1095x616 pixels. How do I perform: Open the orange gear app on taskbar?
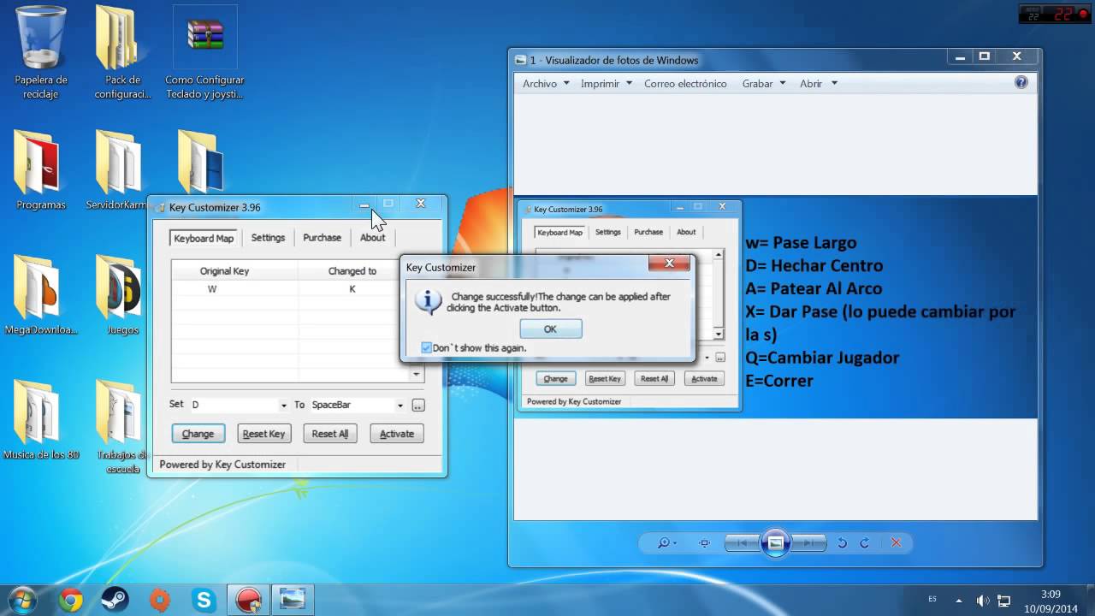tap(160, 601)
